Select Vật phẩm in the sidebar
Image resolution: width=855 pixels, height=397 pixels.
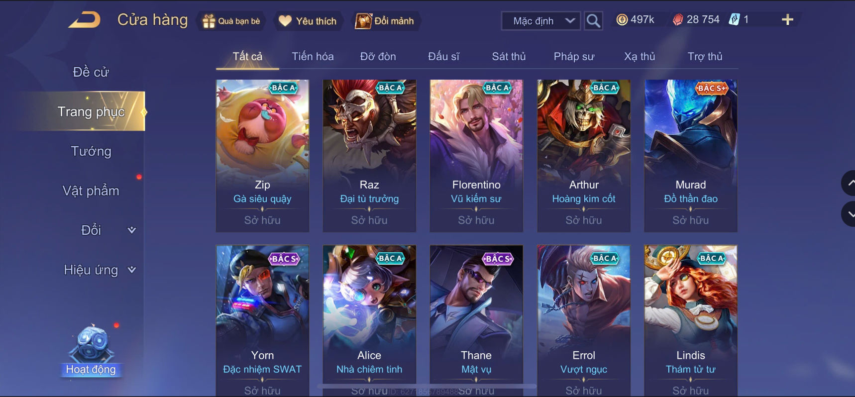[x=91, y=191]
